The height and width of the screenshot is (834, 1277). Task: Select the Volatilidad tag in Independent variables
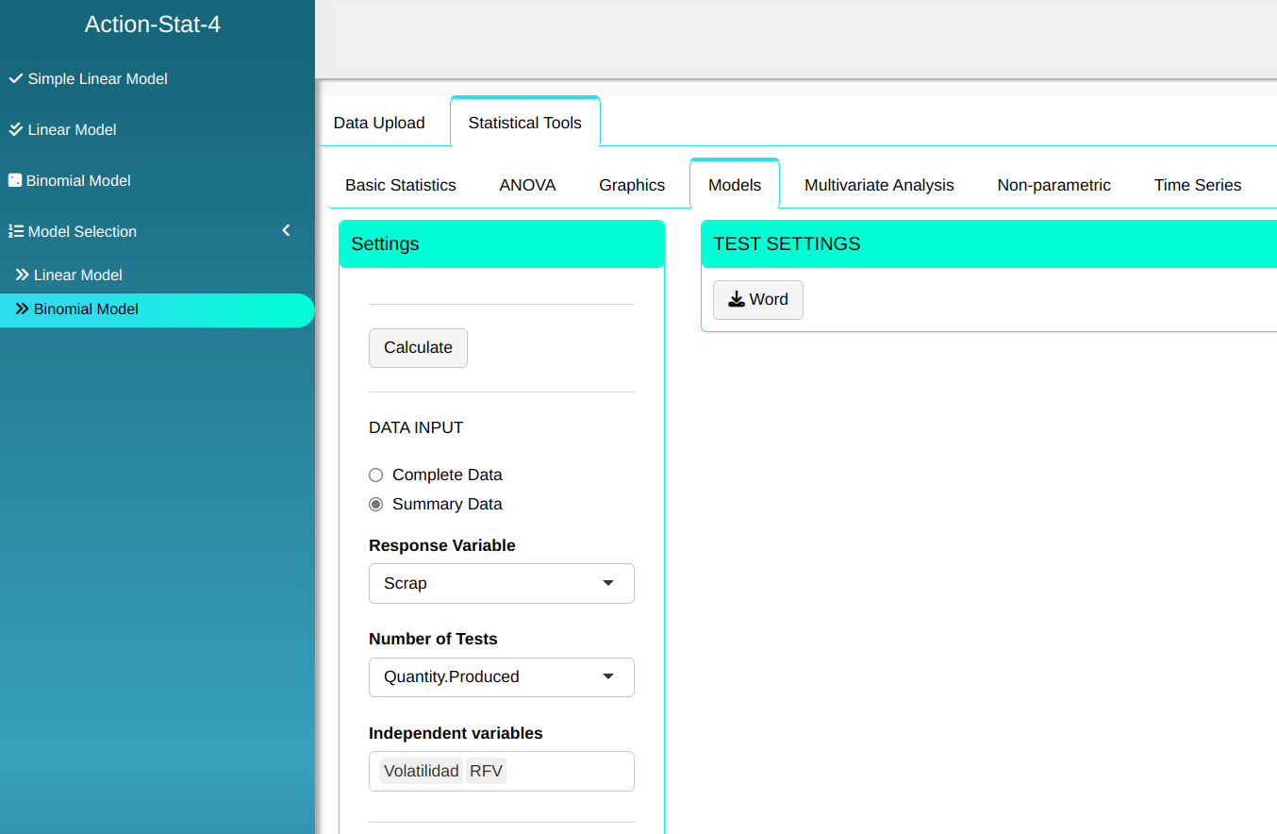422,771
